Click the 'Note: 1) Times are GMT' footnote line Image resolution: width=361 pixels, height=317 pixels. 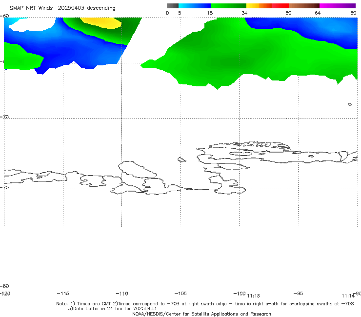(205, 304)
